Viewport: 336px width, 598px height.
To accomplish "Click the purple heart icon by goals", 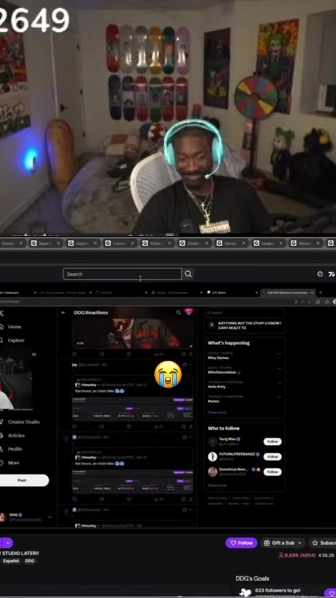I will coord(330,593).
